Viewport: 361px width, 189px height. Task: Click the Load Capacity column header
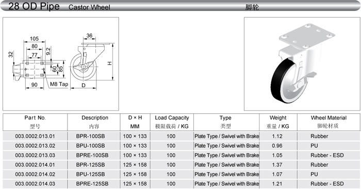coord(172,122)
